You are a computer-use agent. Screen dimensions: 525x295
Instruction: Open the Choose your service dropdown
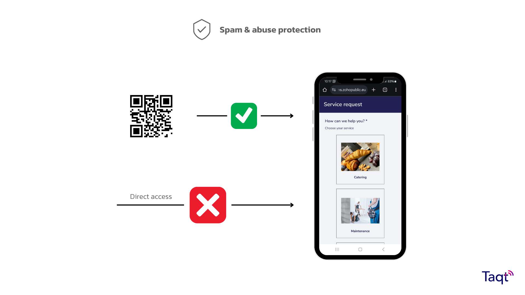pyautogui.click(x=339, y=128)
